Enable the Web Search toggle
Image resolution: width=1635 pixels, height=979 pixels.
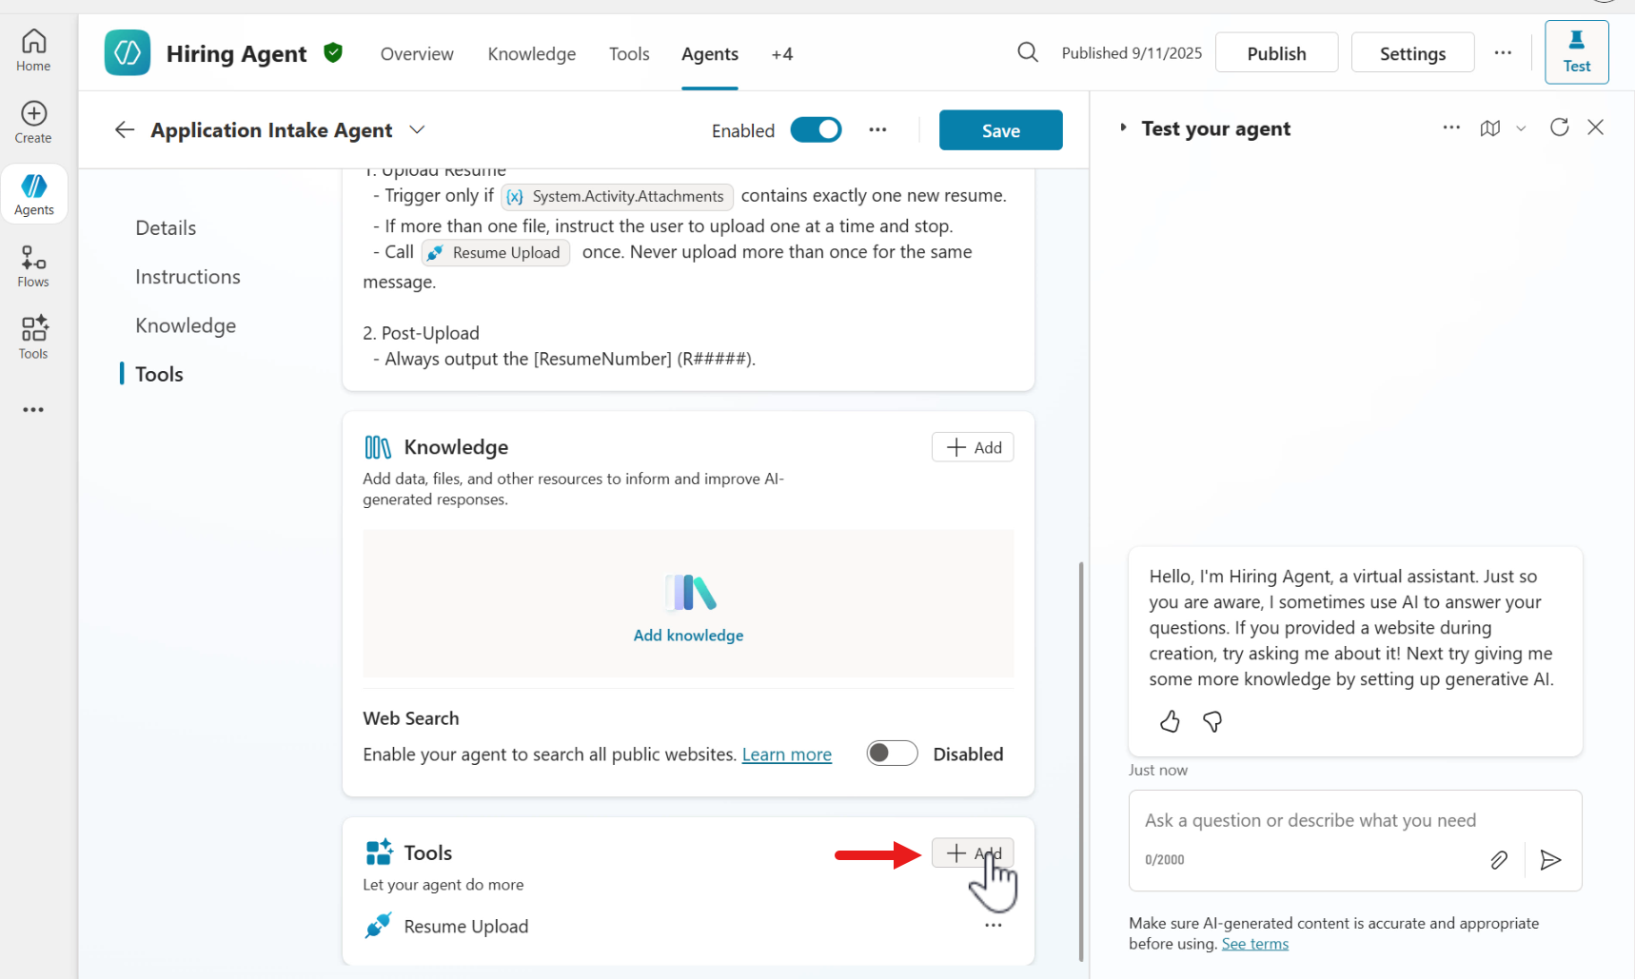tap(892, 754)
